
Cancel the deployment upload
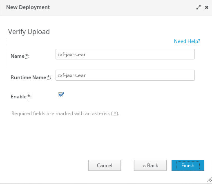[x=105, y=166]
